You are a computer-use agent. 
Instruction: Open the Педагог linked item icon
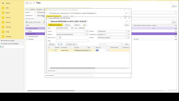(x=88, y=34)
